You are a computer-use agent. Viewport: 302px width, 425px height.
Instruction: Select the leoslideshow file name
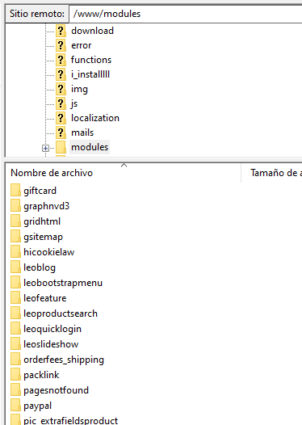51,344
